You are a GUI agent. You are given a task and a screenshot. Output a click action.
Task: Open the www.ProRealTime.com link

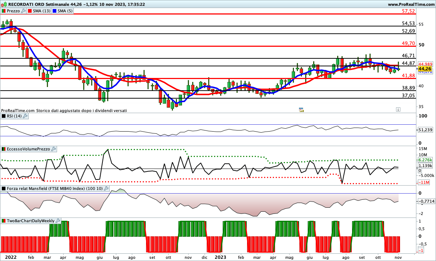(411, 4)
